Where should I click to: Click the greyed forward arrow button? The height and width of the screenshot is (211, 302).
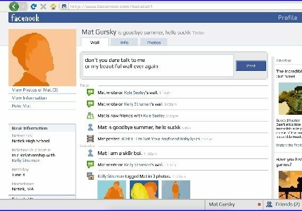click(24, 7)
